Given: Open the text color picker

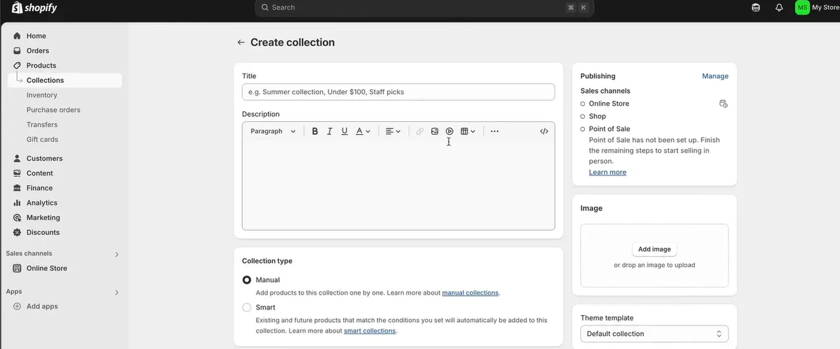Looking at the screenshot, I should 363,132.
